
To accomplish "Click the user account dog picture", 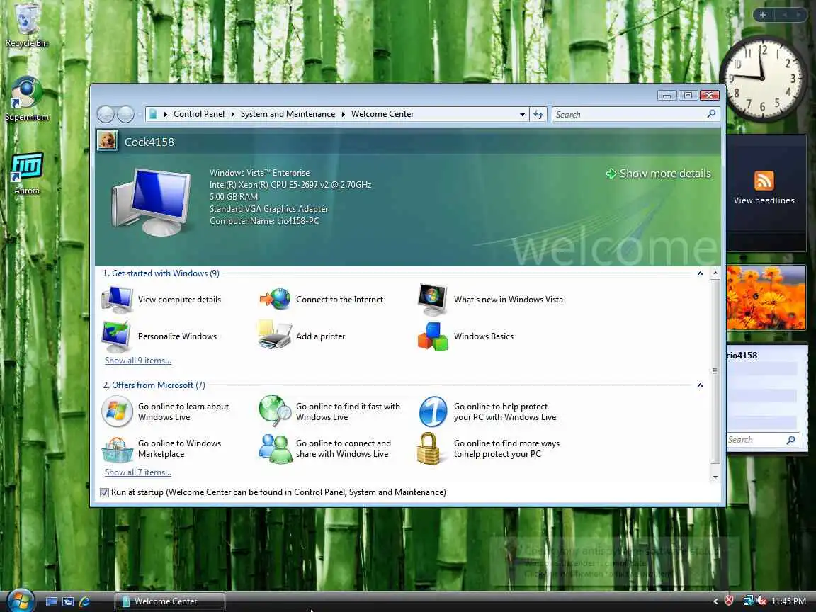I will [x=108, y=140].
